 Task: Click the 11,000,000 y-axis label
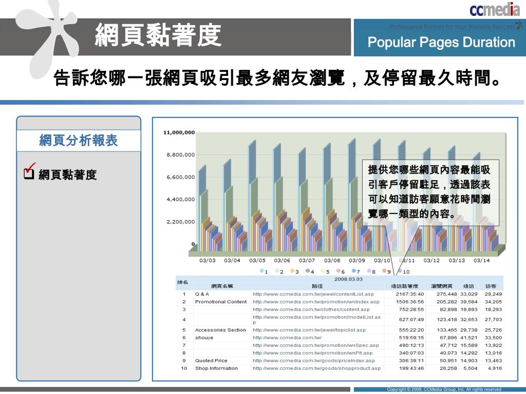click(179, 133)
